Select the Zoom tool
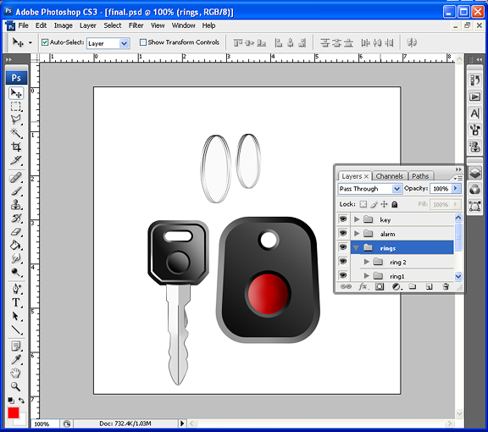 [16, 386]
